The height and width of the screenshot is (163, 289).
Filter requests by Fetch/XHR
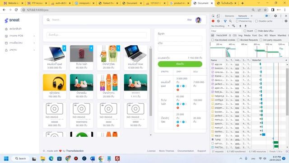tap(222, 35)
